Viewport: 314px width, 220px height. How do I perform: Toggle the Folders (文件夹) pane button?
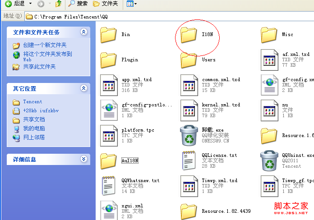[x=106, y=4]
